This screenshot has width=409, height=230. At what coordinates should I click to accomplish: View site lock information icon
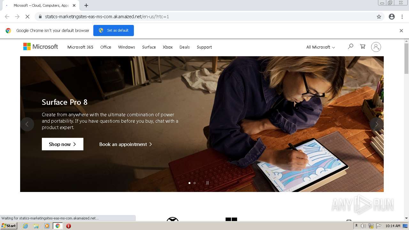pos(40,17)
